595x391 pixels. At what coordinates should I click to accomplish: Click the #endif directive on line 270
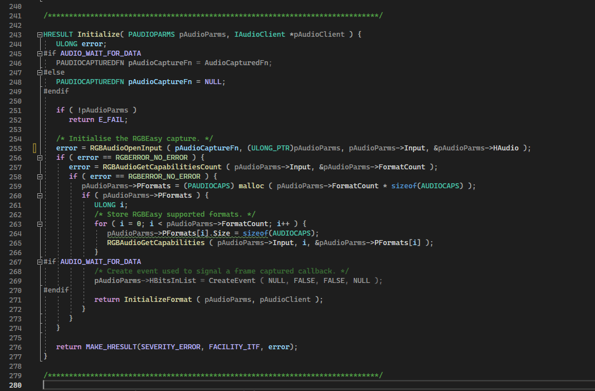click(x=56, y=291)
